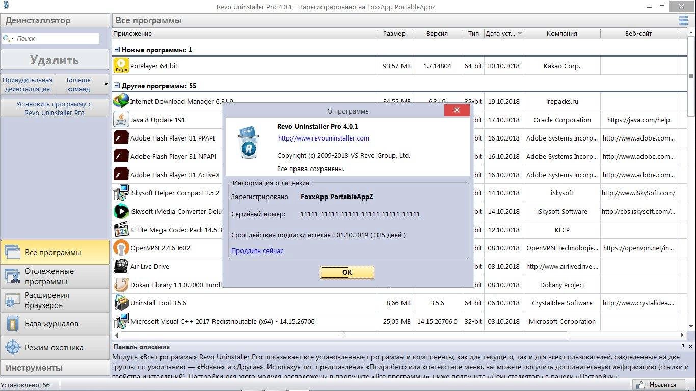696x391 pixels.
Task: Sort by the Компания column
Action: 562,33
